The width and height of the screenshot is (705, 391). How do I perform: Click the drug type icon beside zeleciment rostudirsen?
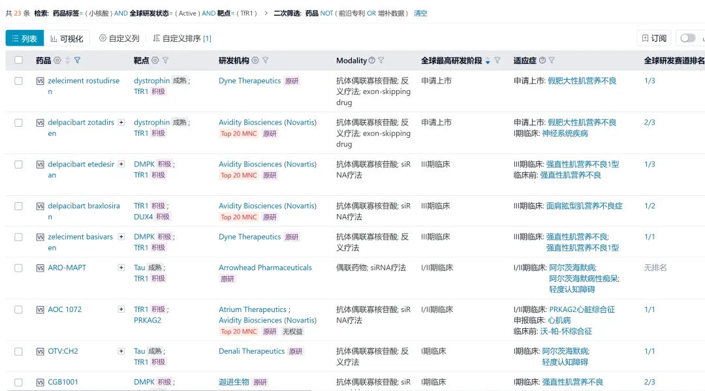(x=40, y=81)
